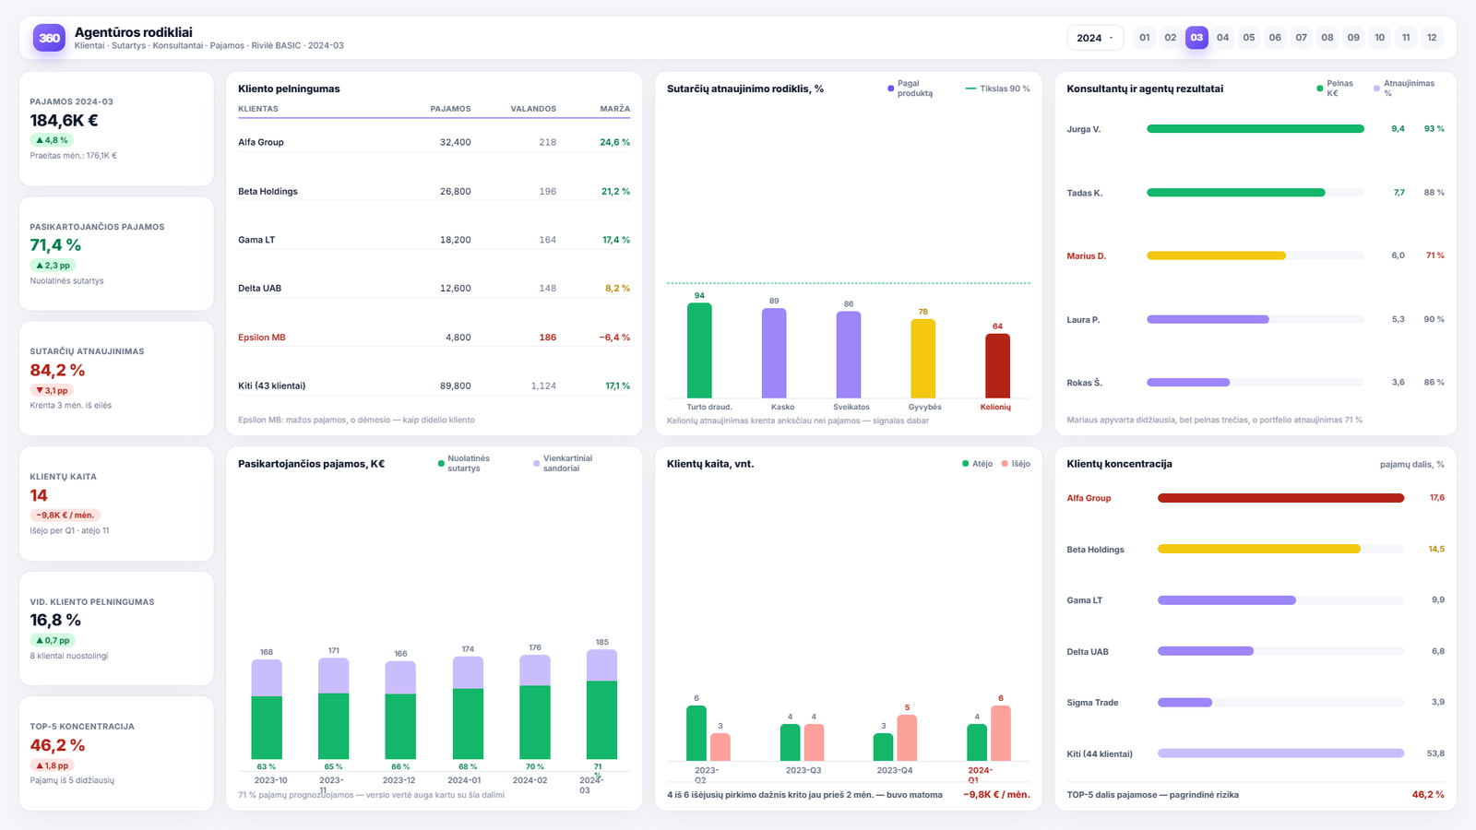Click the red Kelionių bar
Viewport: 1476px width, 830px height.
[x=997, y=366]
